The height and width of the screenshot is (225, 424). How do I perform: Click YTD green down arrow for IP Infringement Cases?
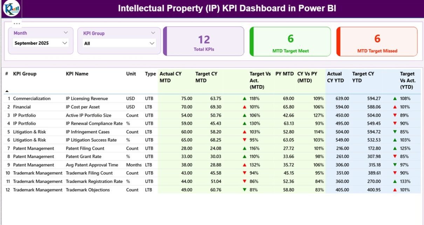pyautogui.click(x=395, y=132)
